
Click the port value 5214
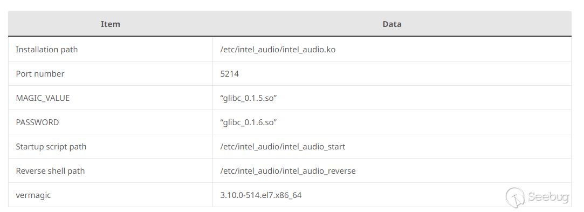[x=229, y=74]
